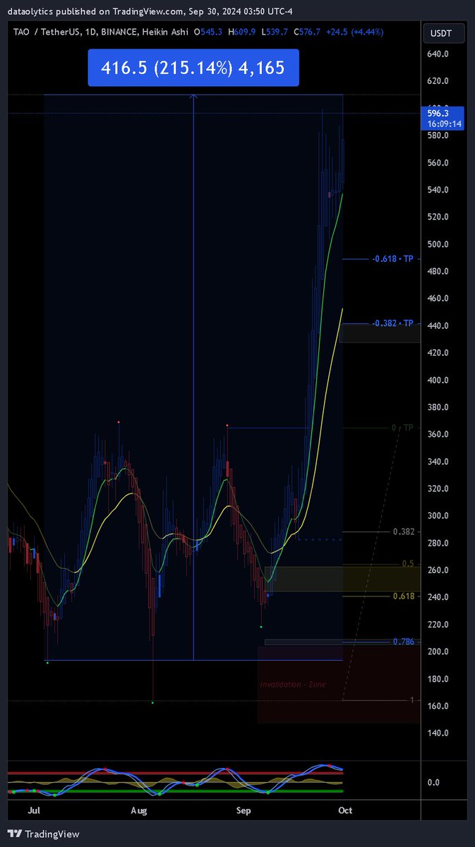Click the 300.0 price axis label
Image resolution: width=475 pixels, height=847 pixels.
pos(438,516)
